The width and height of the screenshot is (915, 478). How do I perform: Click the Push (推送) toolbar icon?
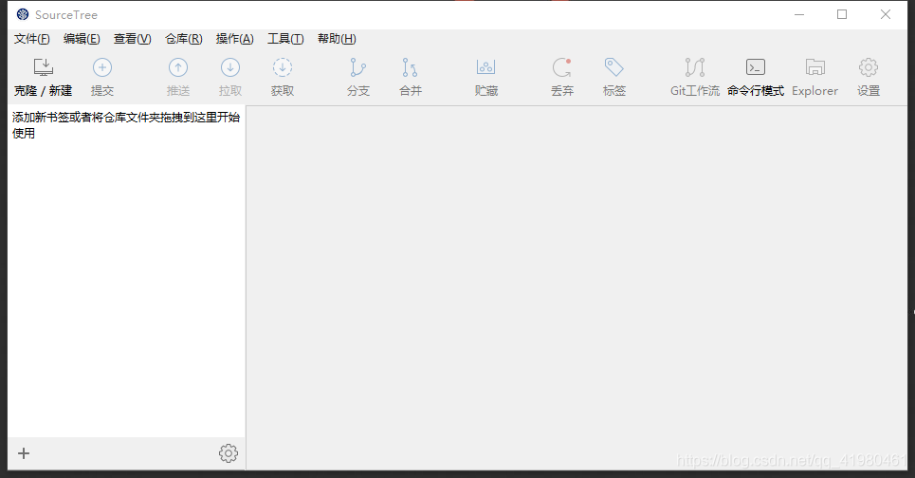coord(178,67)
